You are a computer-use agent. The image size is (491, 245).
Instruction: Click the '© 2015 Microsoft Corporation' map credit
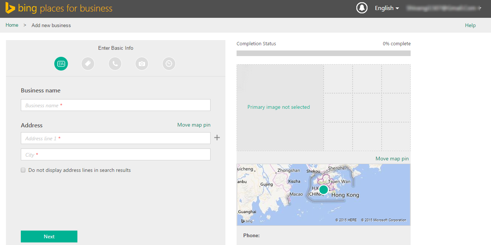tap(384, 220)
